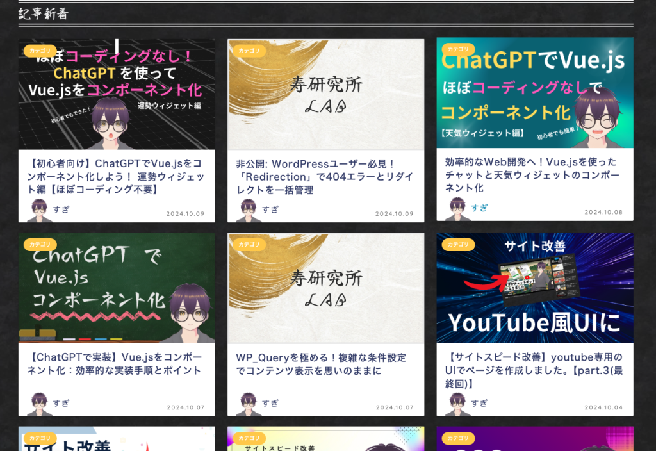
Task: Click title WP_Queryを極める！複雑な条件設定
Action: (x=321, y=364)
